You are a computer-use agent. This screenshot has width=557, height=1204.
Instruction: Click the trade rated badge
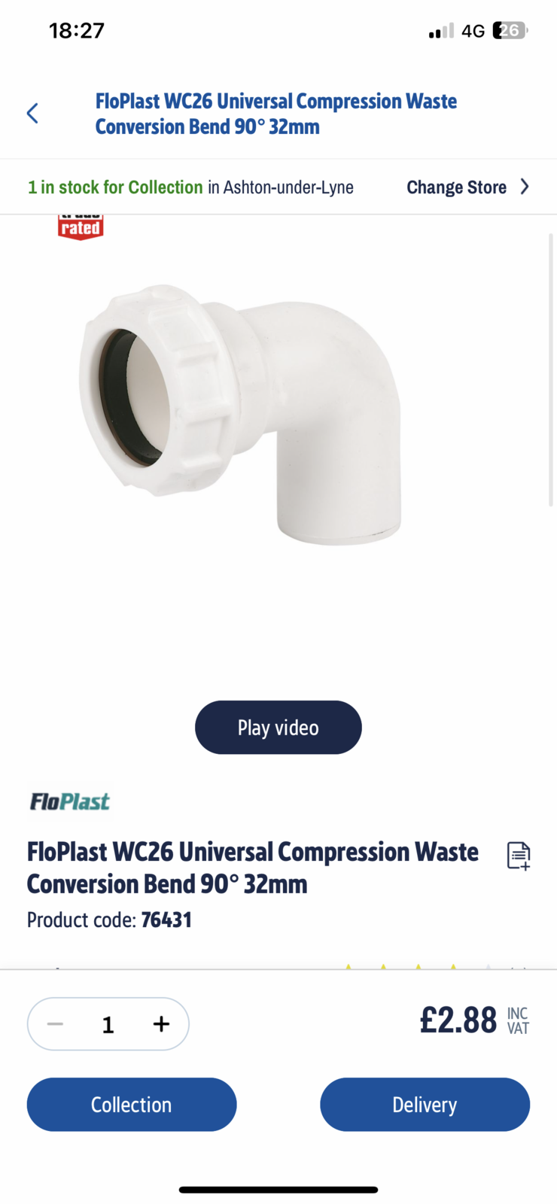coord(81,227)
